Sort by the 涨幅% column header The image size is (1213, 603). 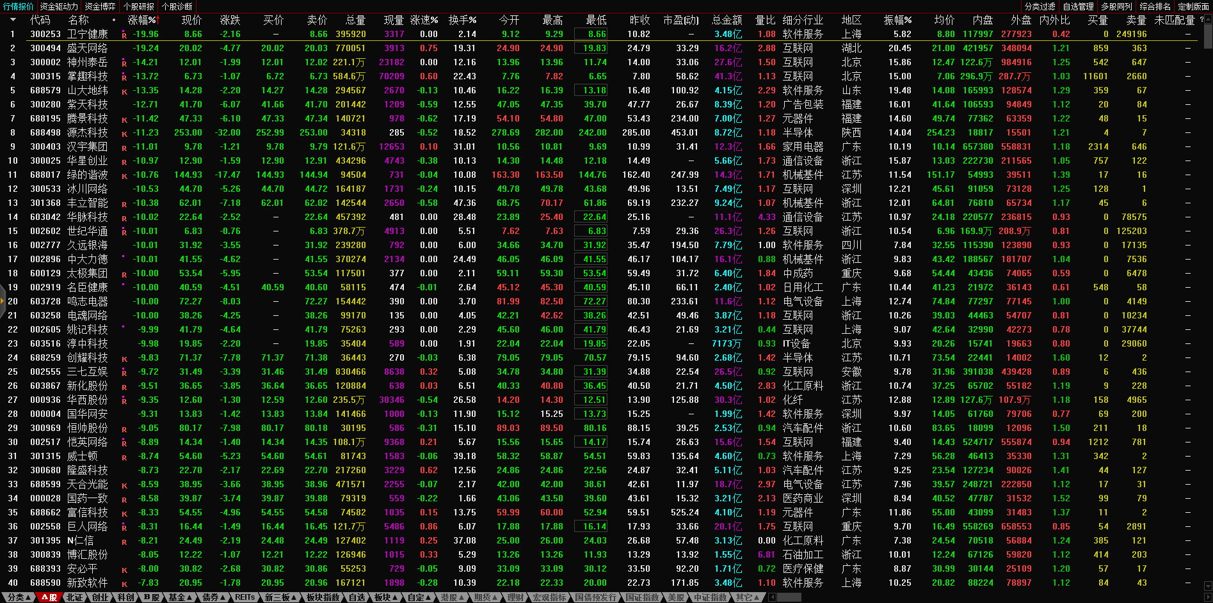142,20
